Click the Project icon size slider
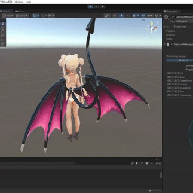 point(154,191)
